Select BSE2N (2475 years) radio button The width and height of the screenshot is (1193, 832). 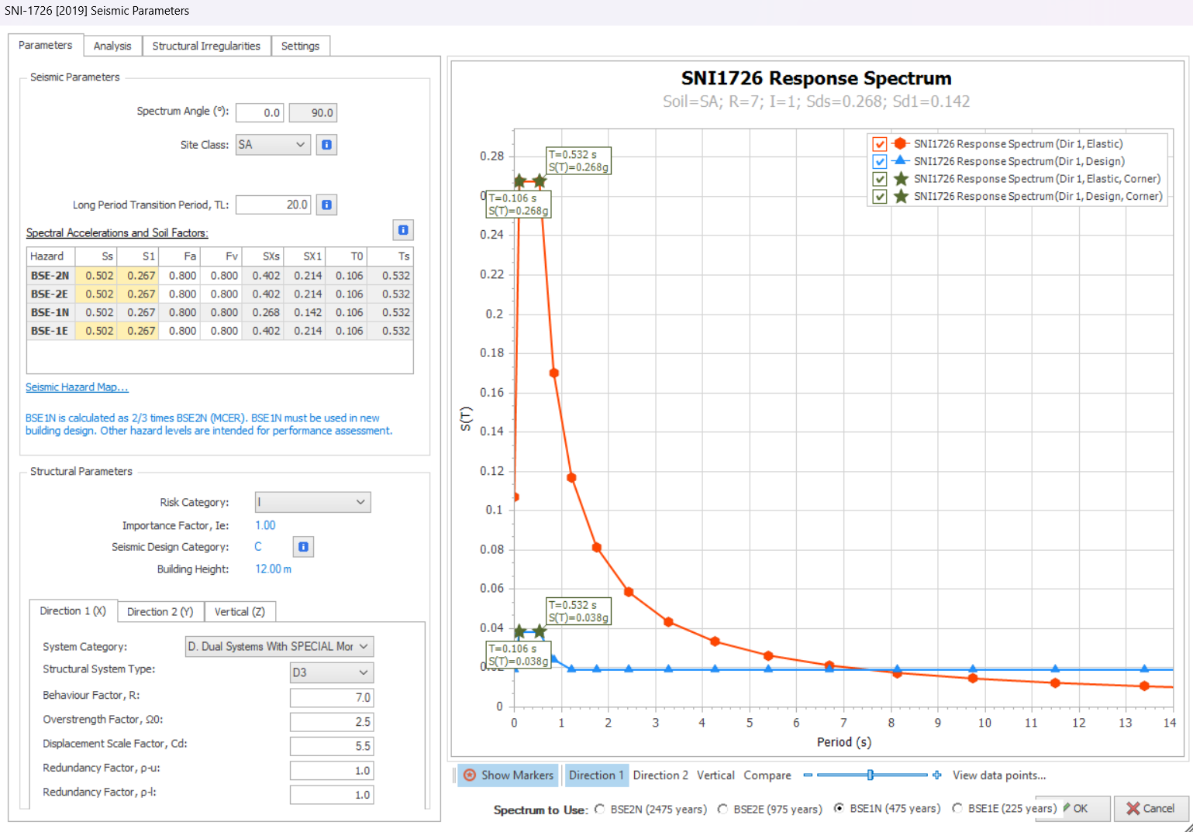[600, 809]
